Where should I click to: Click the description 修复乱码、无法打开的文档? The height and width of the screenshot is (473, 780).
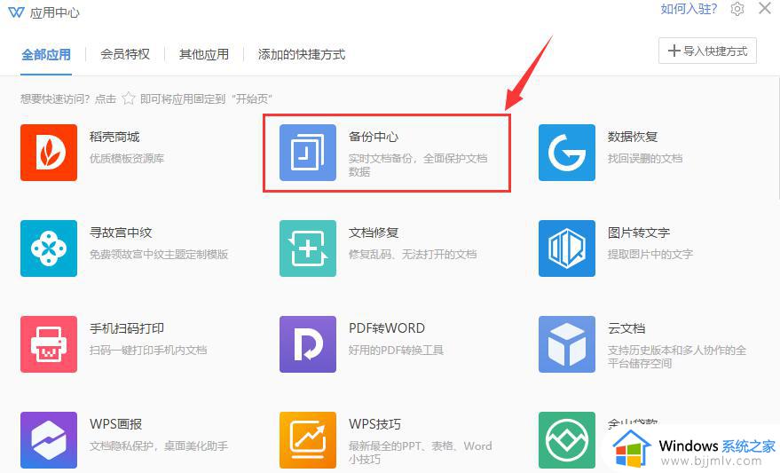pos(413,254)
